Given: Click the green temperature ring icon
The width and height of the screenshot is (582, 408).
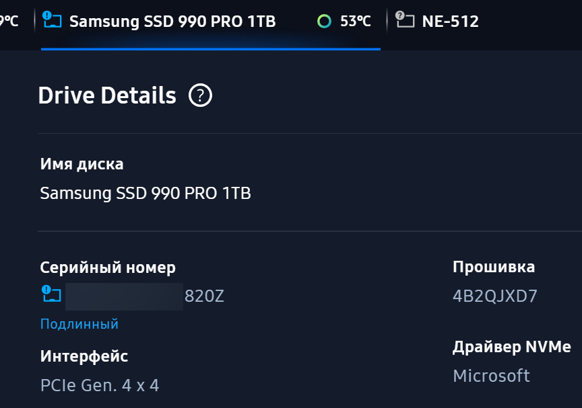Looking at the screenshot, I should [324, 22].
